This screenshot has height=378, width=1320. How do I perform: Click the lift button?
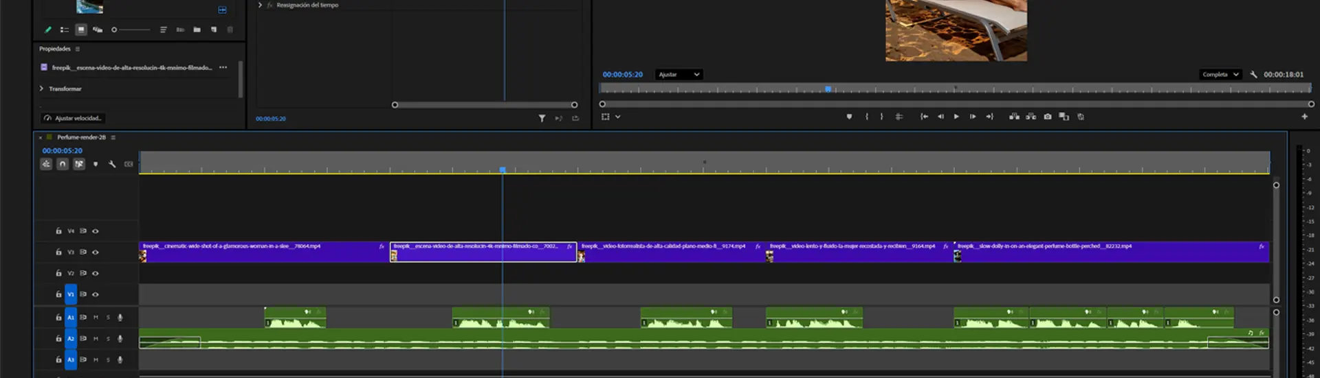click(1014, 117)
